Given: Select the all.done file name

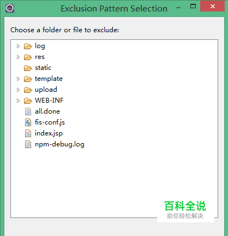Looking at the screenshot, I should click(x=47, y=111).
